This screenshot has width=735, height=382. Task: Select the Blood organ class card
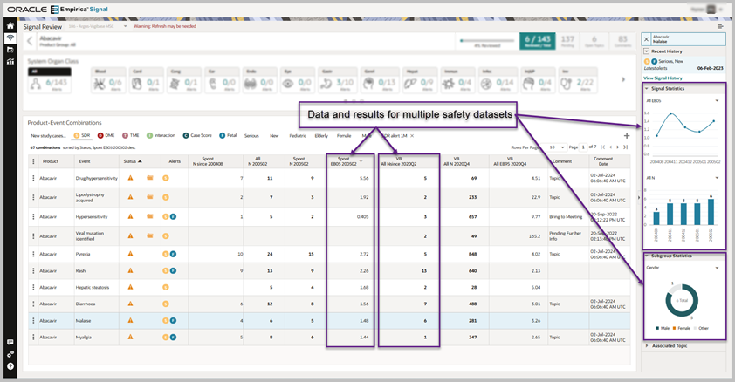click(108, 80)
